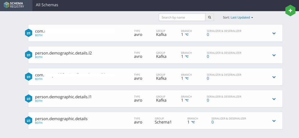Click serializer count for person.demographic.details

point(213,122)
